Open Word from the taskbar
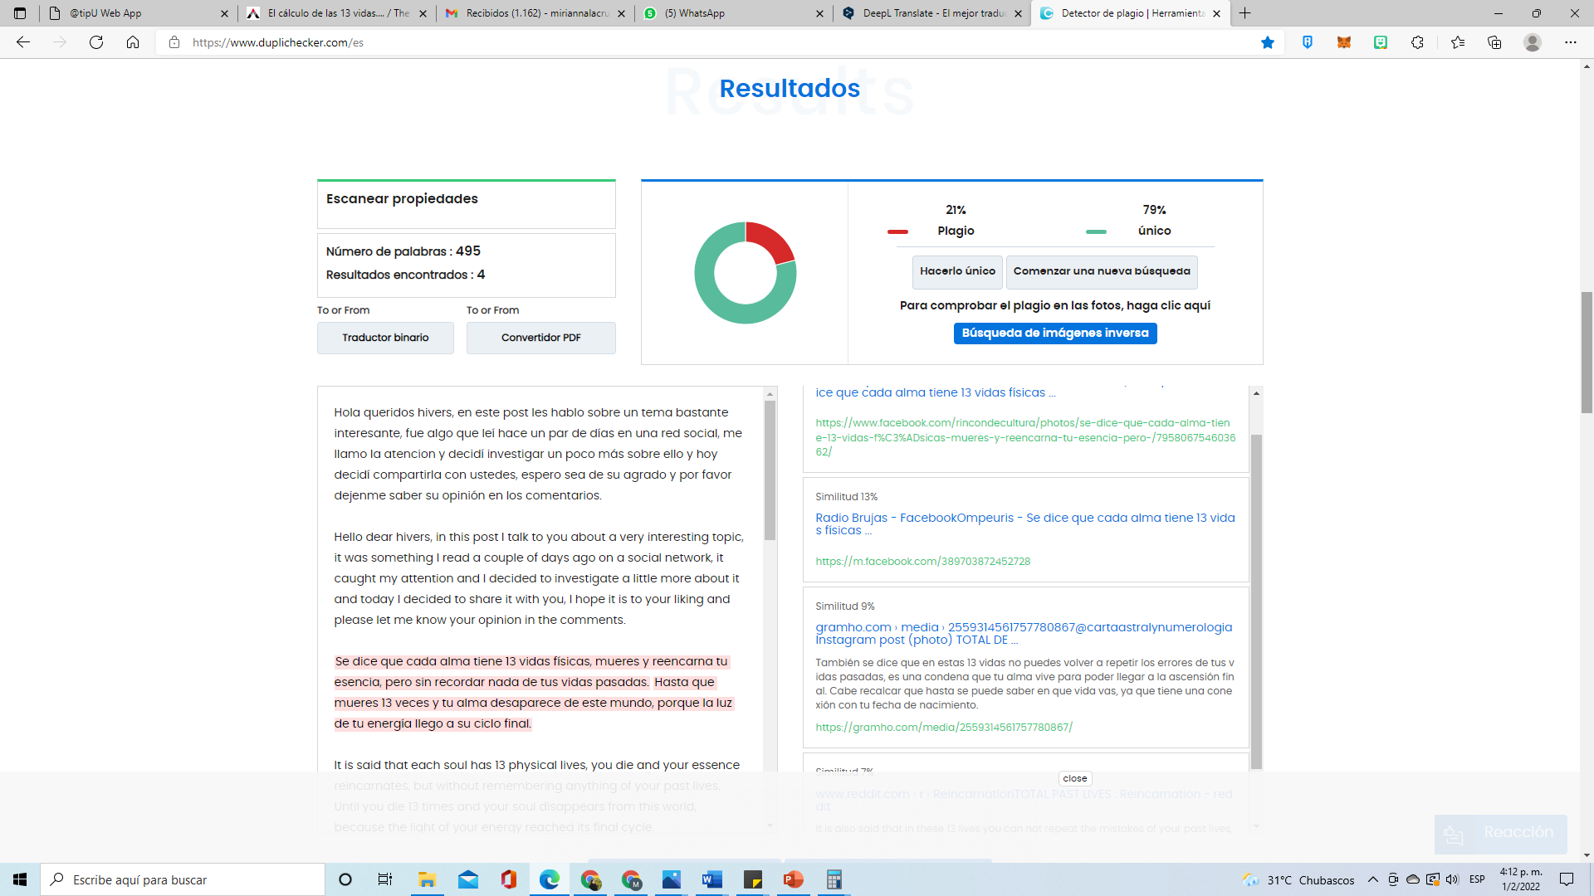 pyautogui.click(x=712, y=879)
